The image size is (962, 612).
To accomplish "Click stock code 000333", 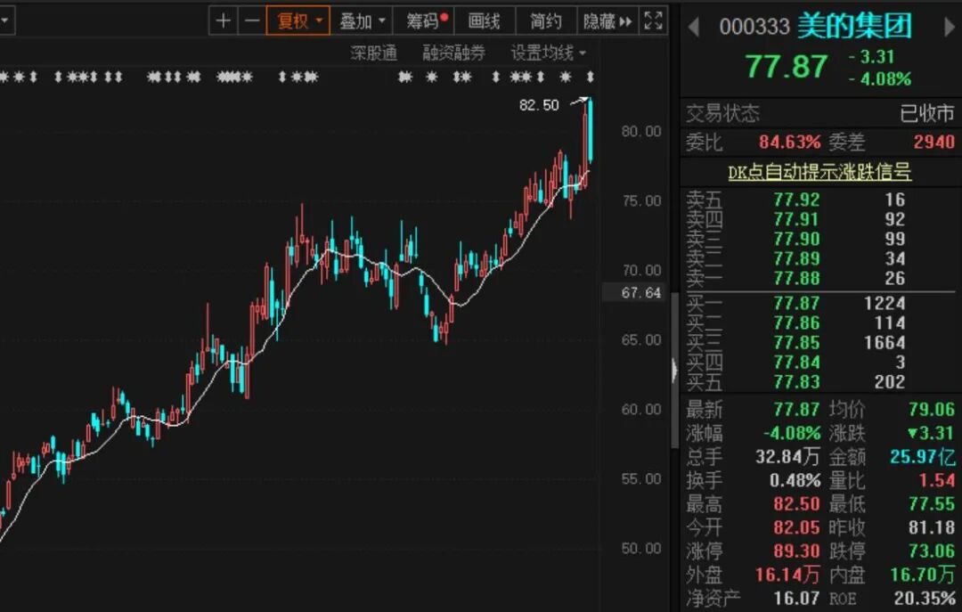I will coord(754,27).
